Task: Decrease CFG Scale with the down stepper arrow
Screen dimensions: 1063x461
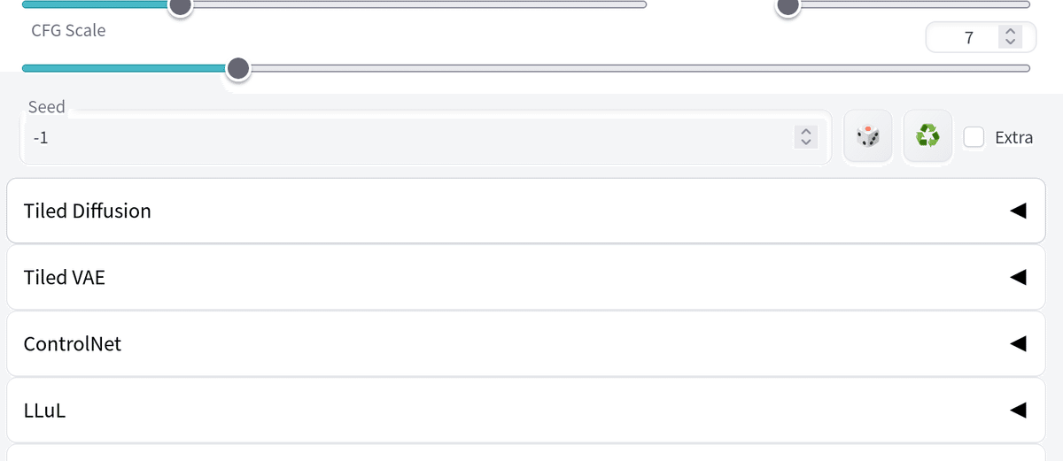Action: 1010,42
